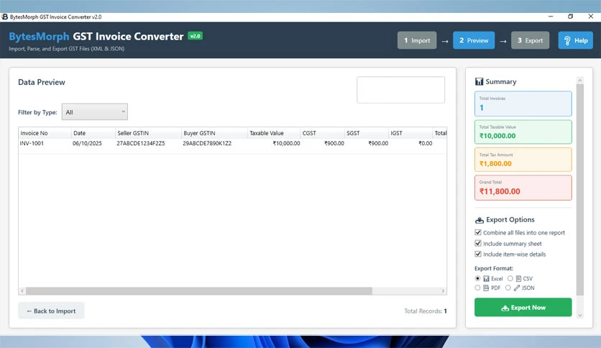Restore down the application window
Image resolution: width=601 pixels, height=348 pixels.
click(570, 17)
